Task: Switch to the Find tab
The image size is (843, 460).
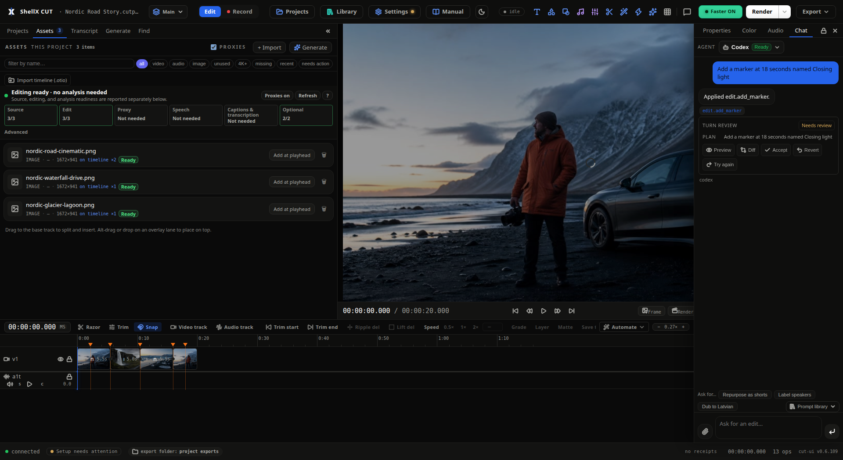Action: [144, 31]
